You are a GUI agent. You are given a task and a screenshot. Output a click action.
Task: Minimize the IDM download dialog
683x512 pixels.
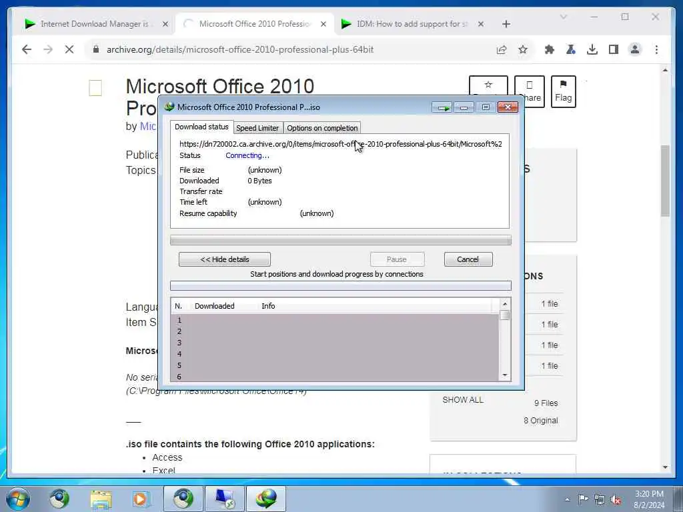[464, 107]
